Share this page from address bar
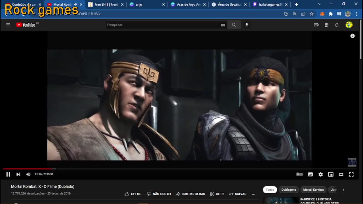The height and width of the screenshot is (204, 363). click(x=303, y=14)
